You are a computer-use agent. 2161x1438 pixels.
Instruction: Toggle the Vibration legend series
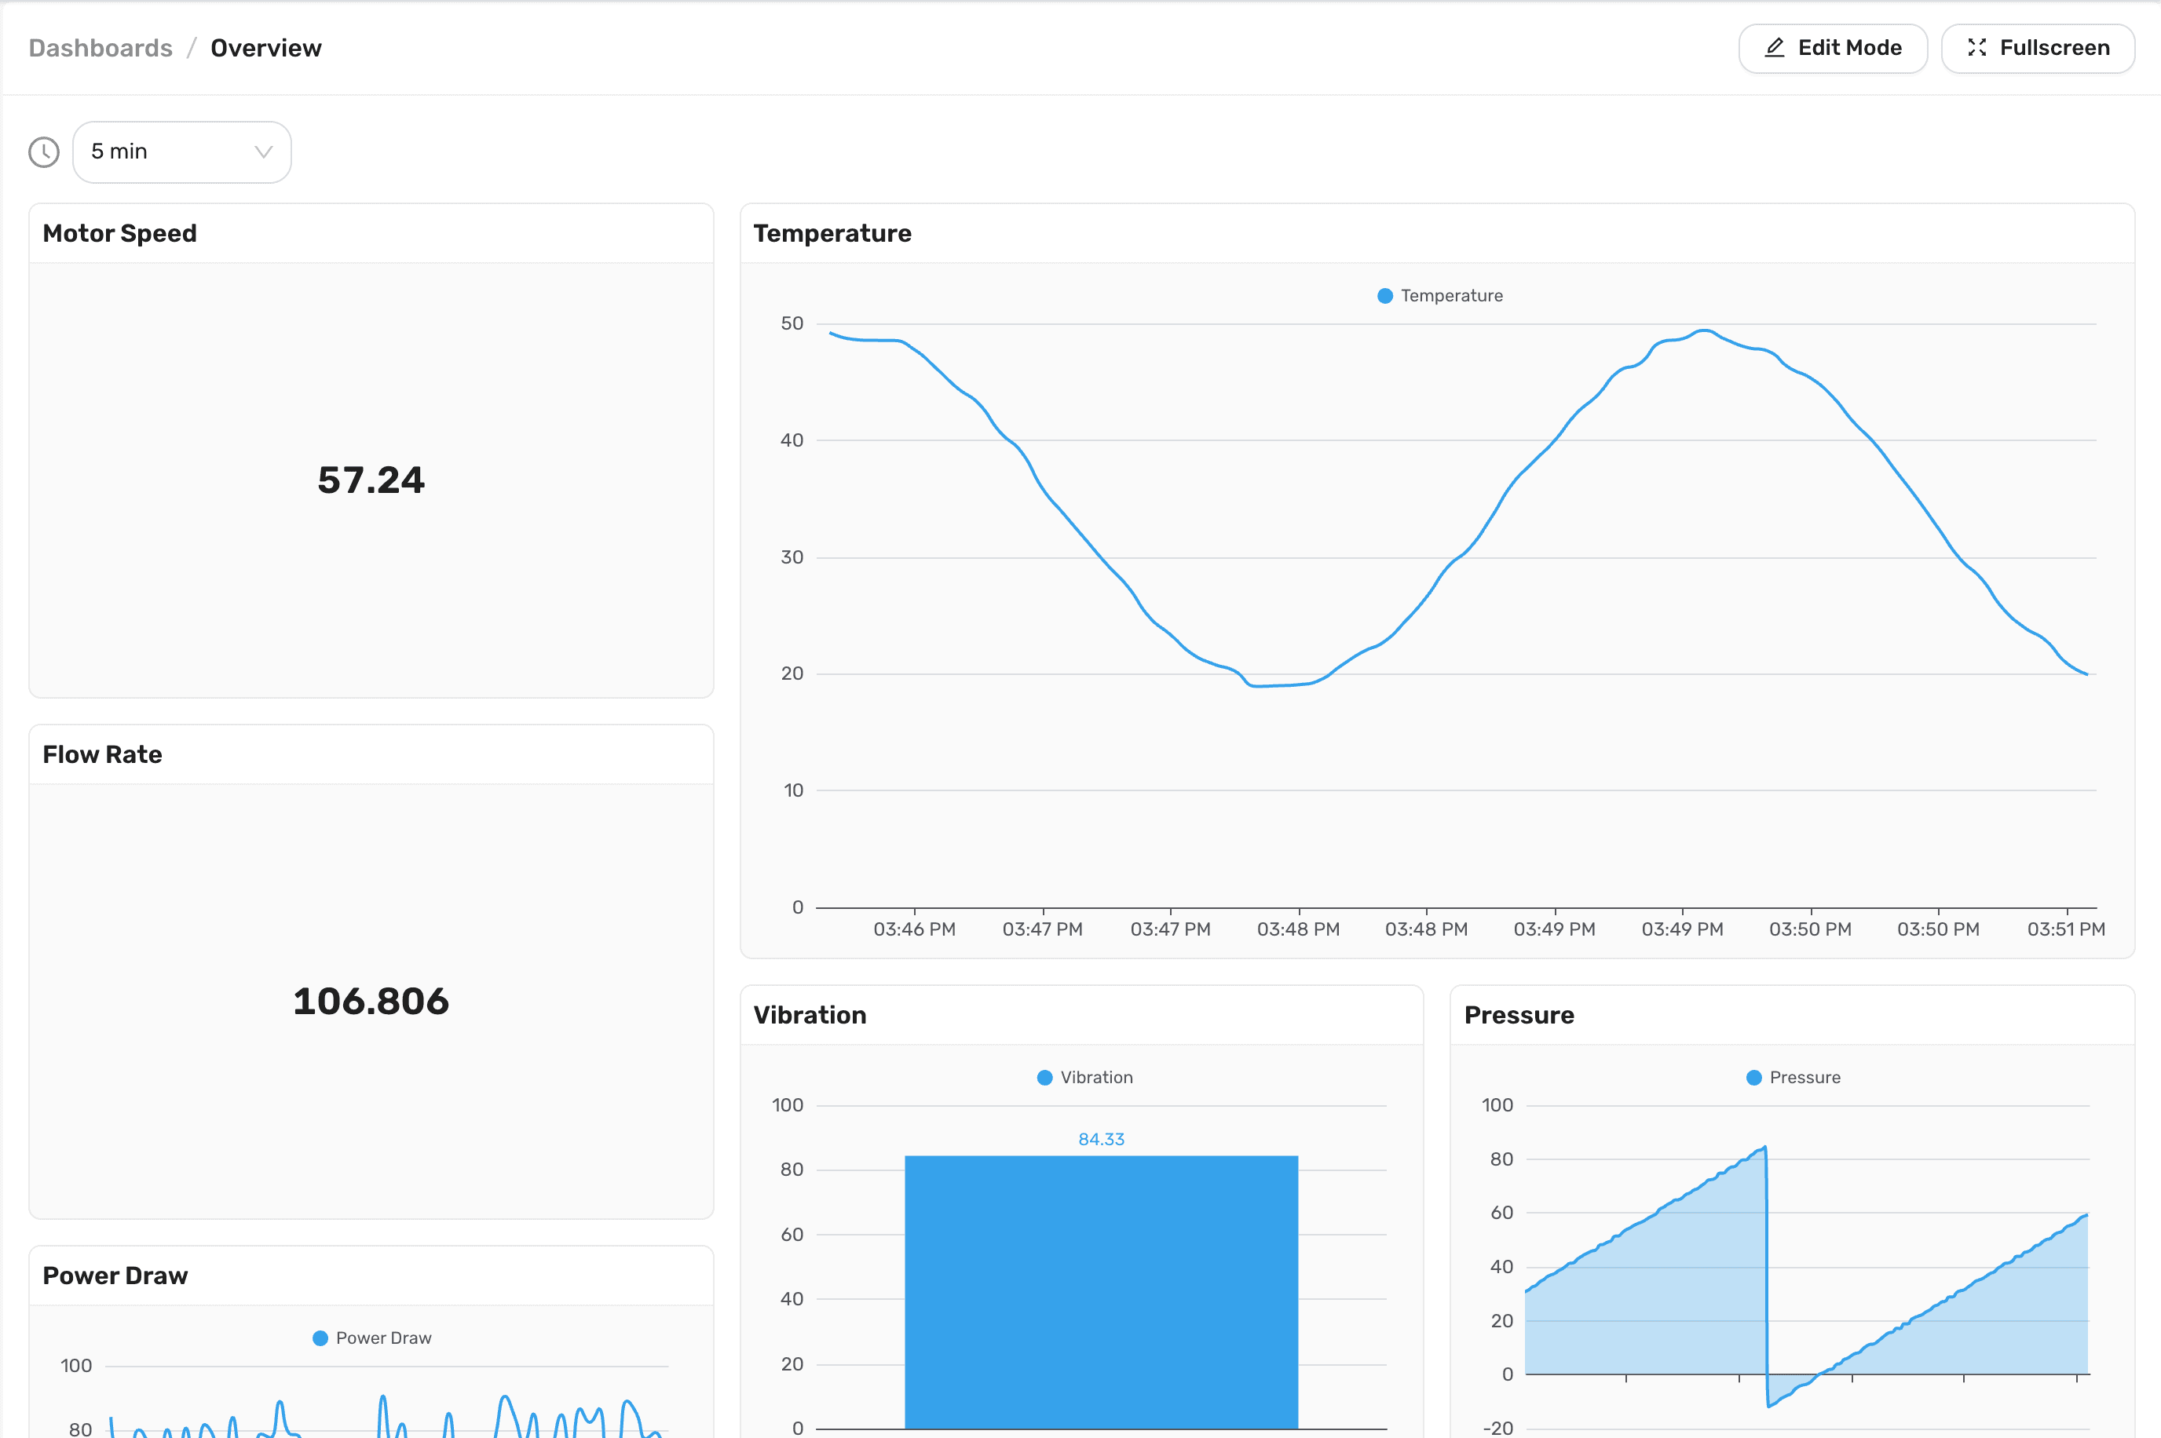(x=1085, y=1077)
